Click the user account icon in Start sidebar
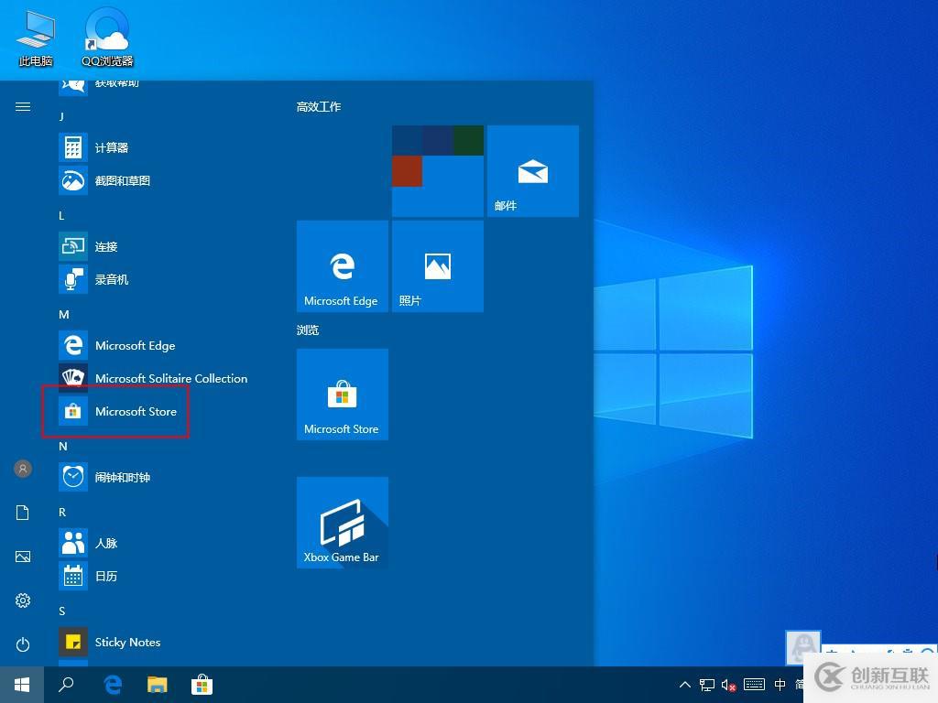The height and width of the screenshot is (703, 938). coord(23,469)
